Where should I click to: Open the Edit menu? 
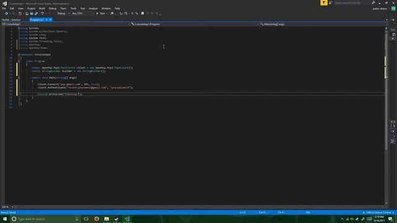[x=12, y=9]
